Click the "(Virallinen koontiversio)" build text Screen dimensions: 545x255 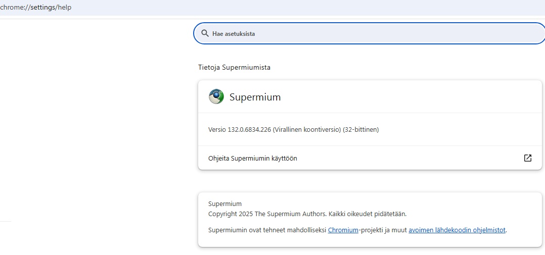[307, 130]
